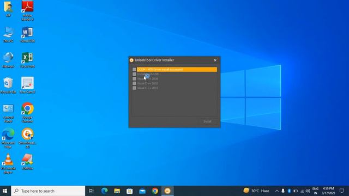The image size is (349, 196).
Task: Open File Explorer from the taskbar
Action: [117, 191]
